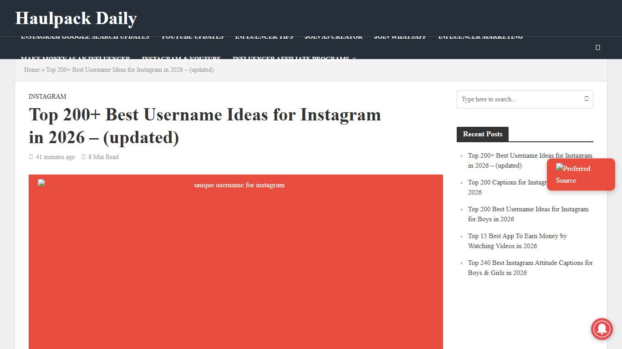Click the search magnifier icon in the sidebar
622x349 pixels.
click(x=586, y=99)
